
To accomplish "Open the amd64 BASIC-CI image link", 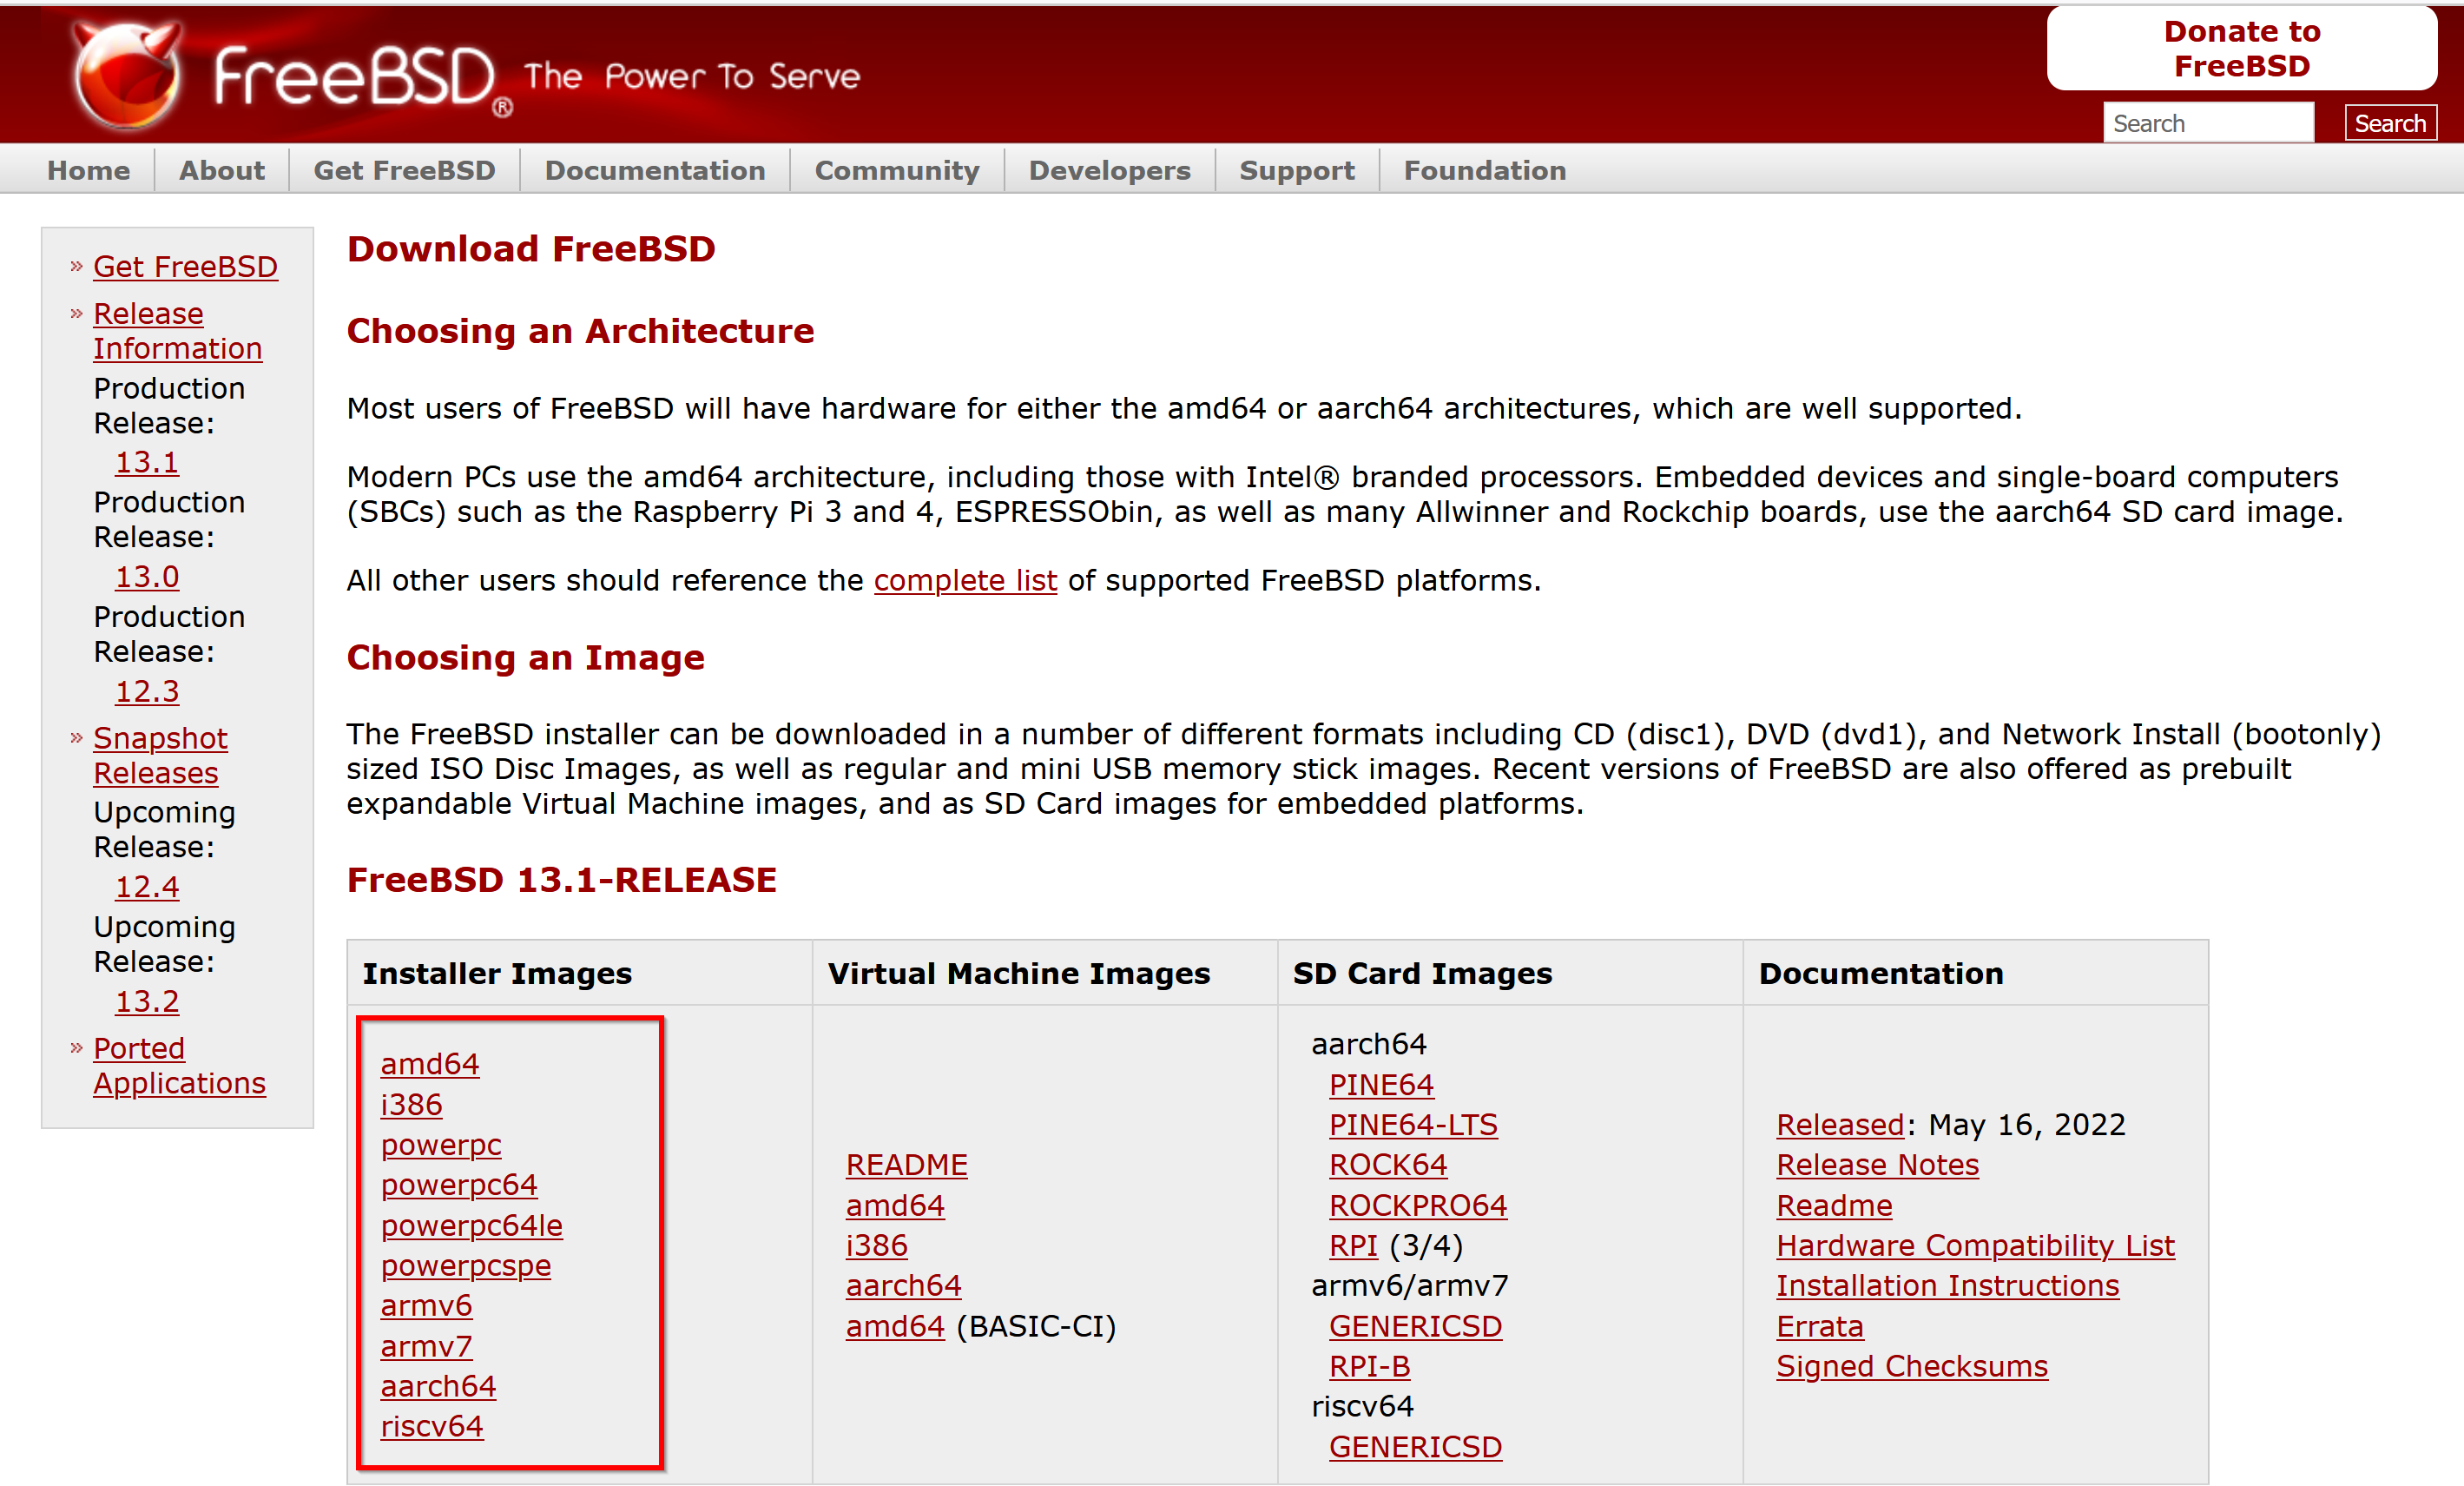I will pyautogui.click(x=895, y=1326).
